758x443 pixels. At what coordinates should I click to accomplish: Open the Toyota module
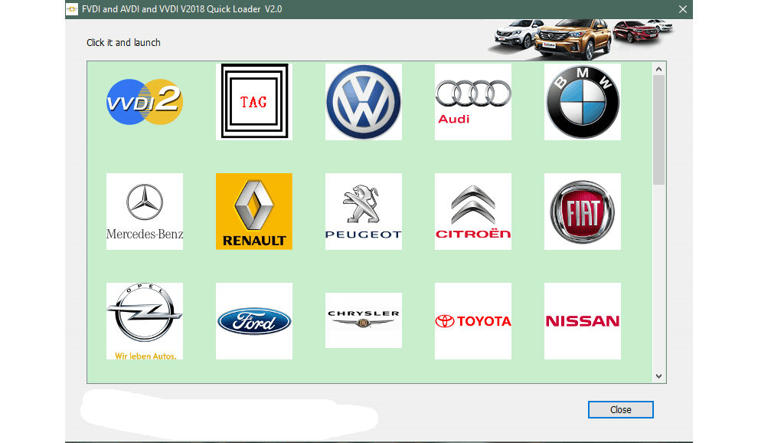click(x=473, y=321)
